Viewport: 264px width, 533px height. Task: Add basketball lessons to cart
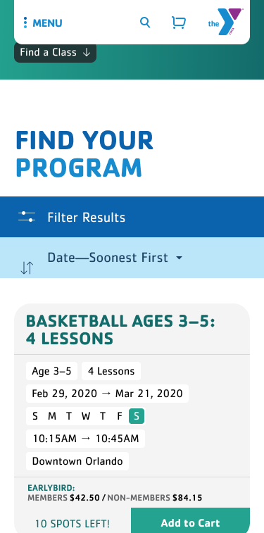coord(190,521)
